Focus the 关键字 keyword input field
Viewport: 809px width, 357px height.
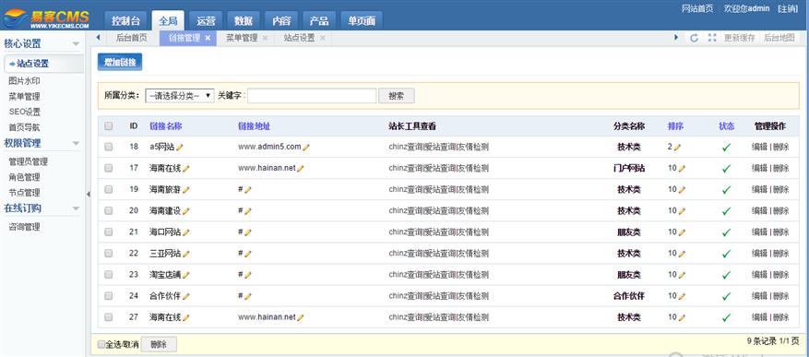point(312,95)
